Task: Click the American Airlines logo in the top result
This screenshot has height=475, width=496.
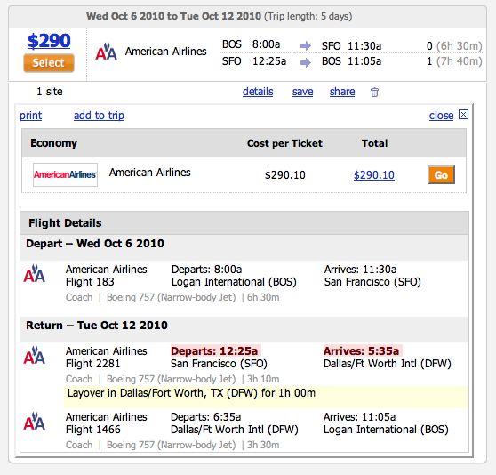Action: [x=107, y=52]
